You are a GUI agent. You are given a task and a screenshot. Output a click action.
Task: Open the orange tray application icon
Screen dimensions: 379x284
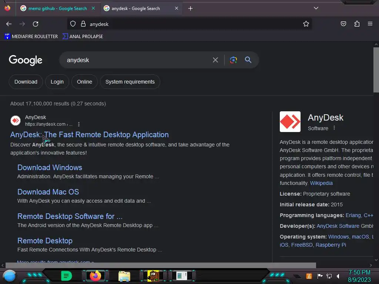tap(309, 276)
